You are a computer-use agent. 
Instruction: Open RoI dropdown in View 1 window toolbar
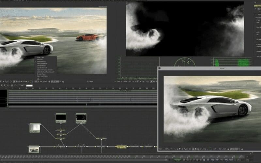[221, 149]
